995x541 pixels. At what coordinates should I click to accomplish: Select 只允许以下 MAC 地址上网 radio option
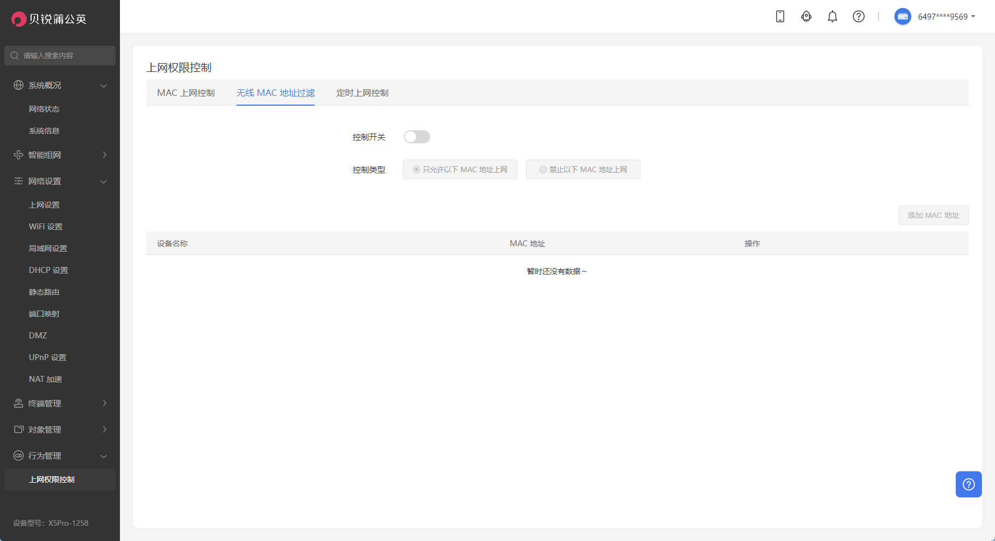(x=417, y=169)
